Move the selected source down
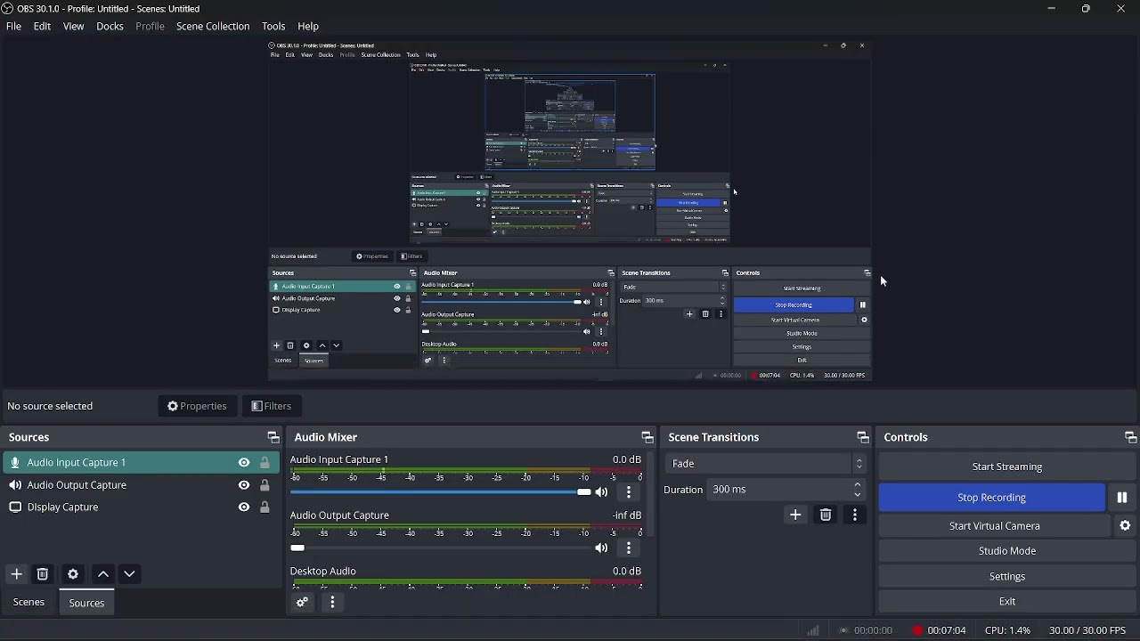This screenshot has height=641, width=1140. coord(130,574)
